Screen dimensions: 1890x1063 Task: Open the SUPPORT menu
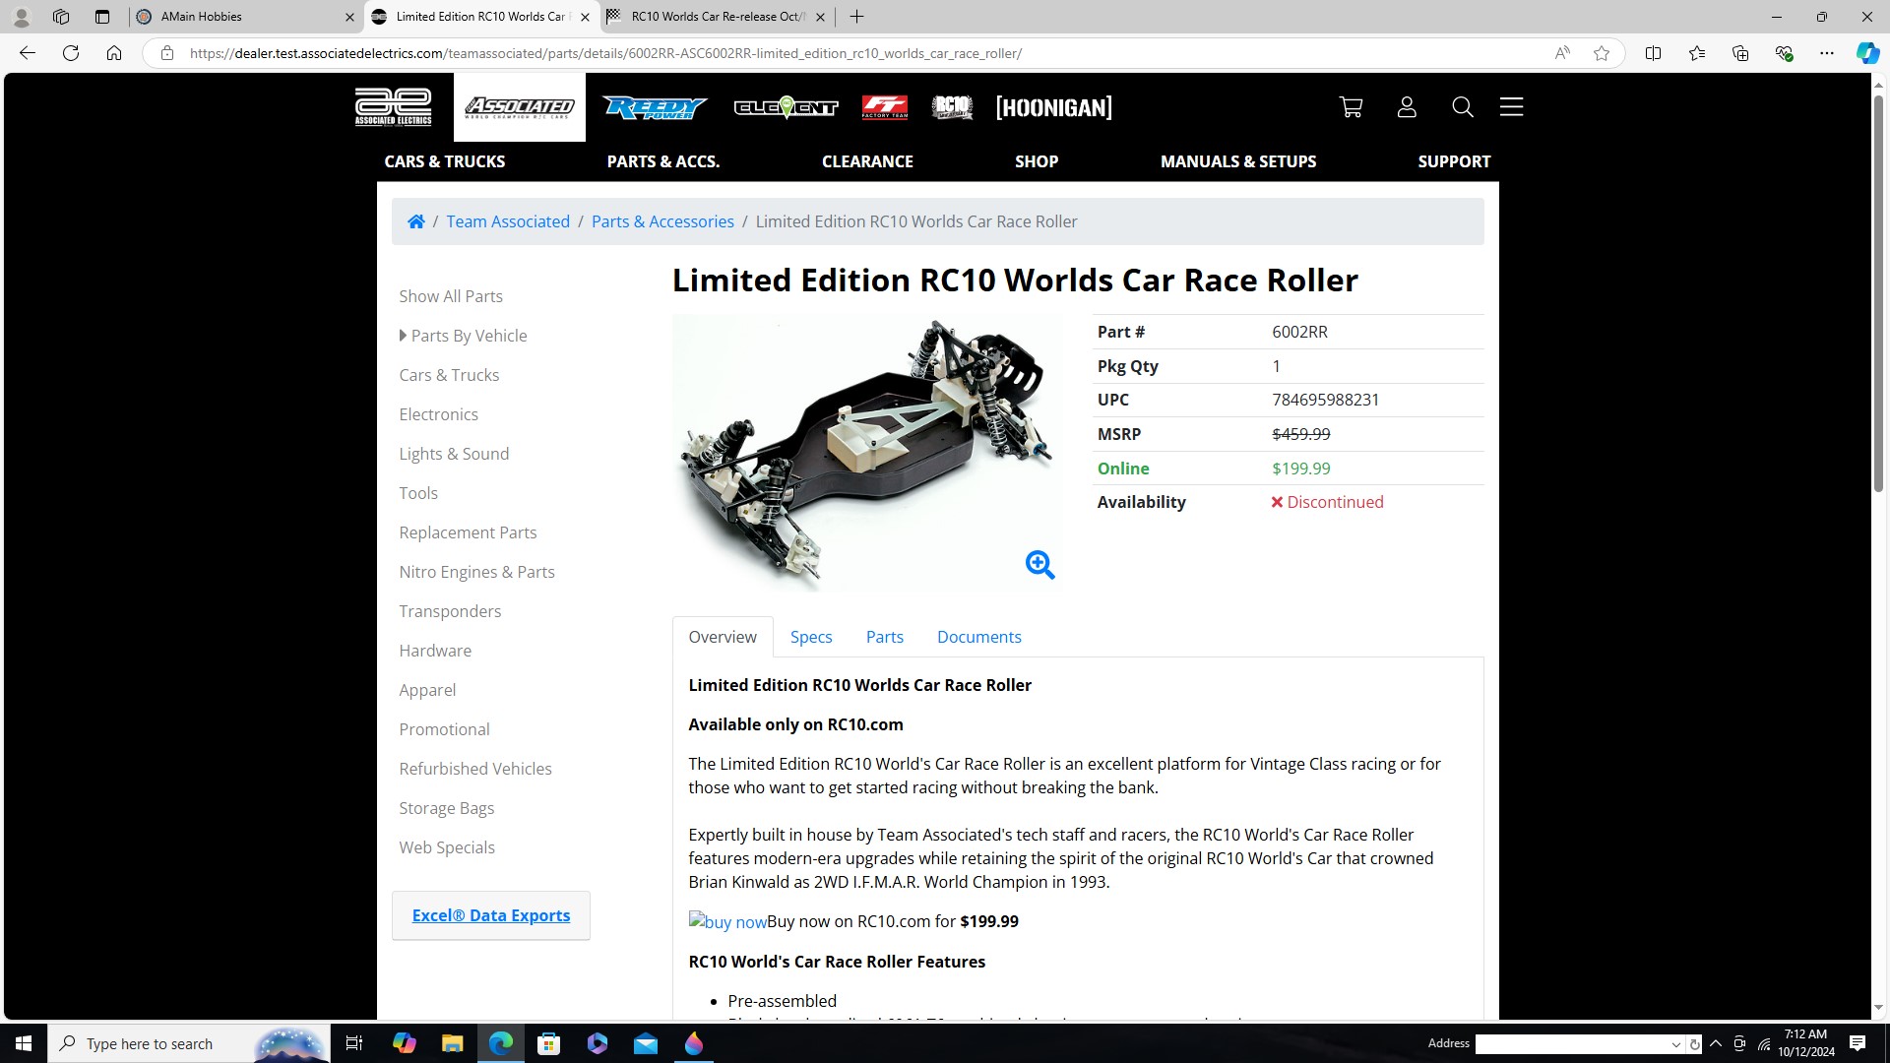coord(1454,161)
